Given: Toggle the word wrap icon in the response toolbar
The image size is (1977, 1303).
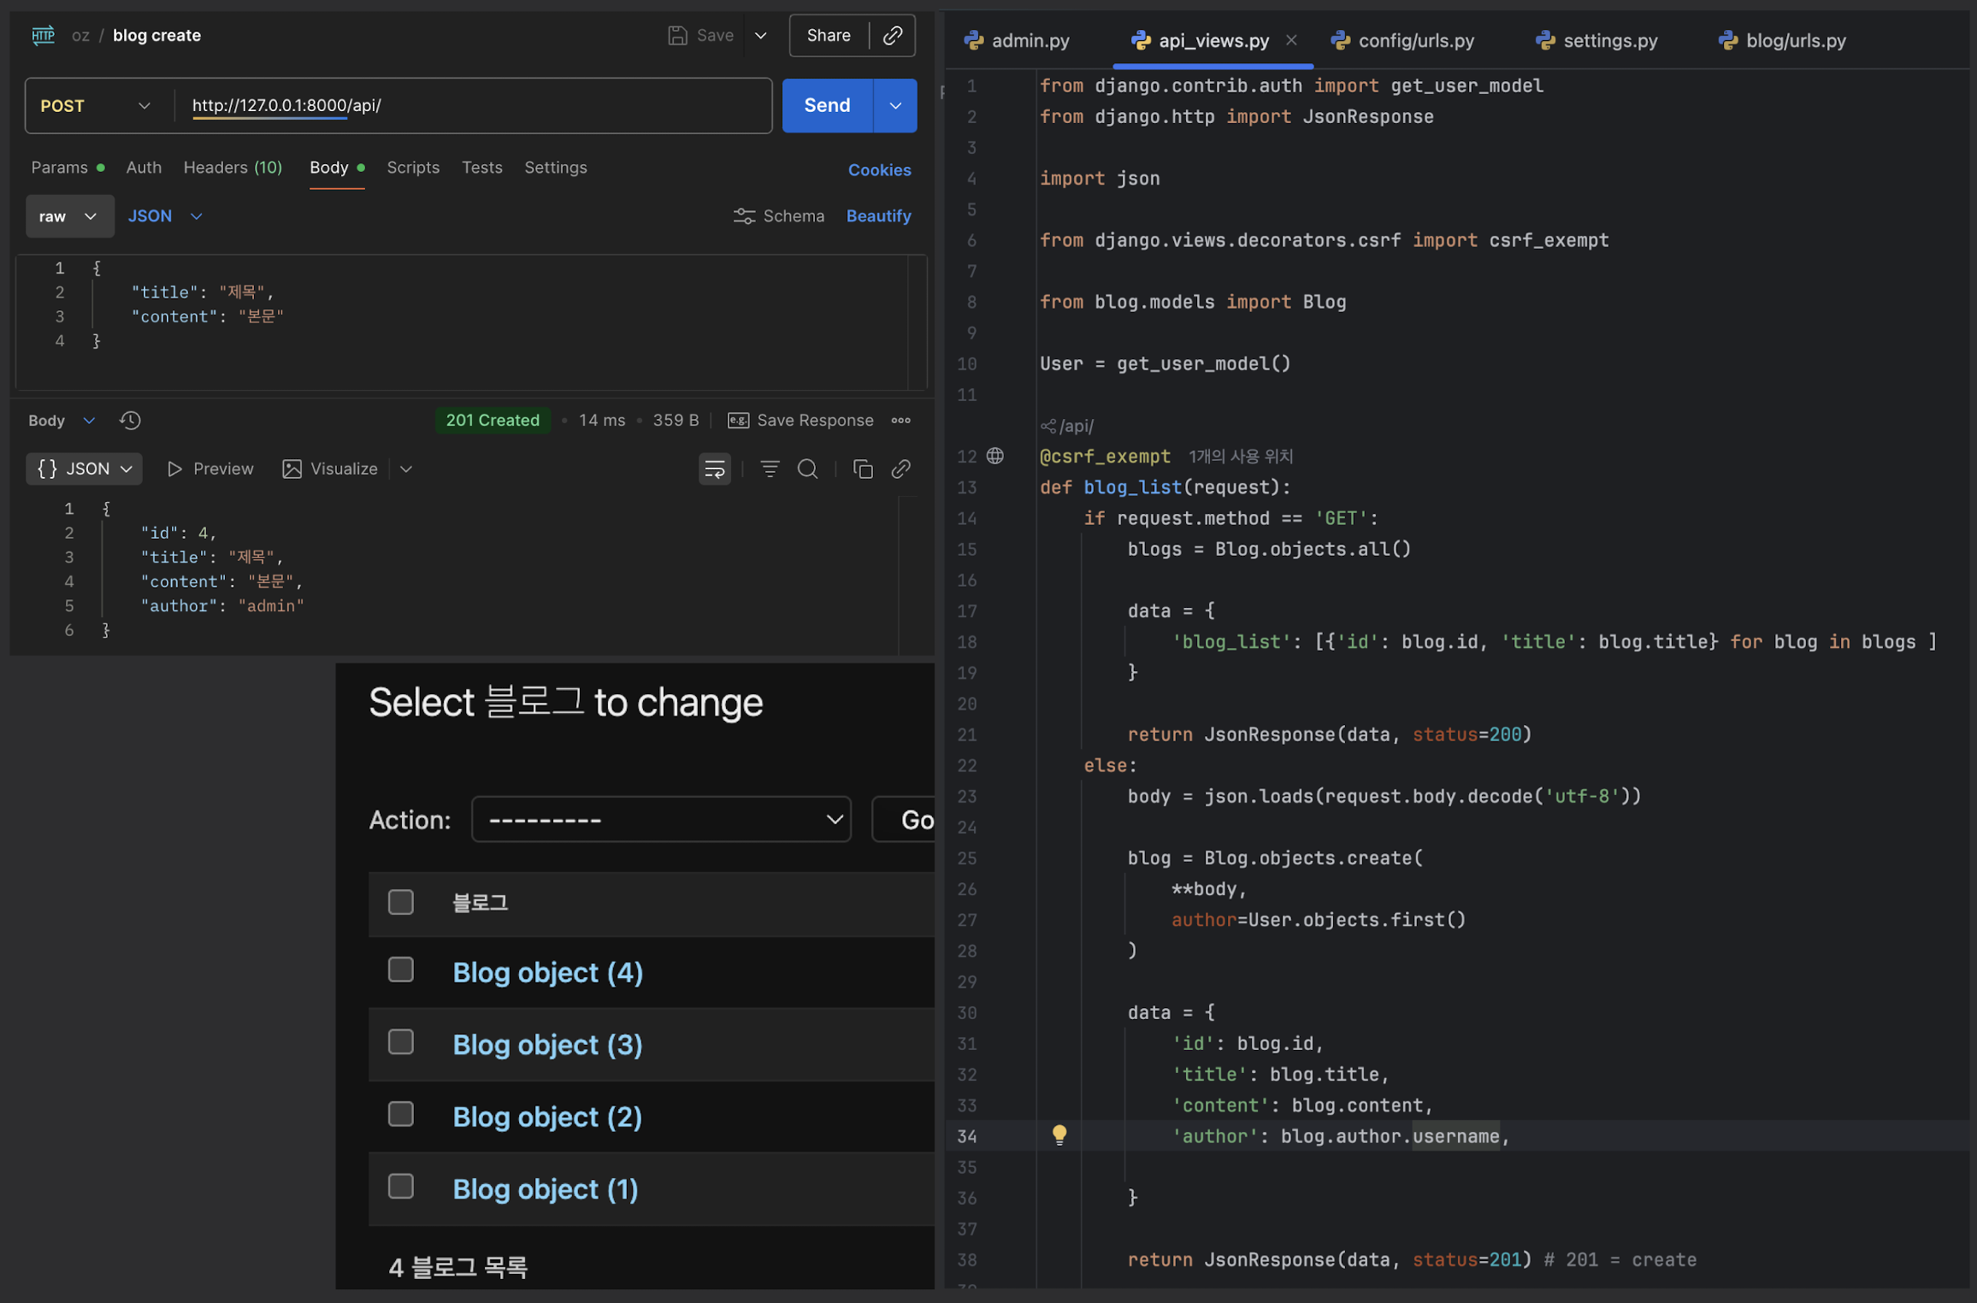Looking at the screenshot, I should [715, 469].
